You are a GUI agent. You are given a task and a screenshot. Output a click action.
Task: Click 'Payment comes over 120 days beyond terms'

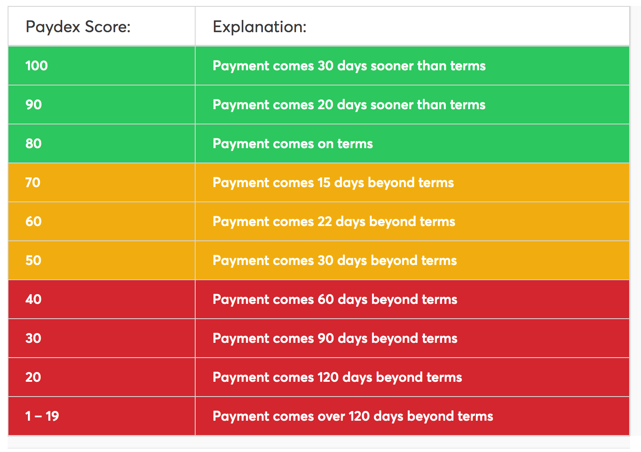coord(353,416)
